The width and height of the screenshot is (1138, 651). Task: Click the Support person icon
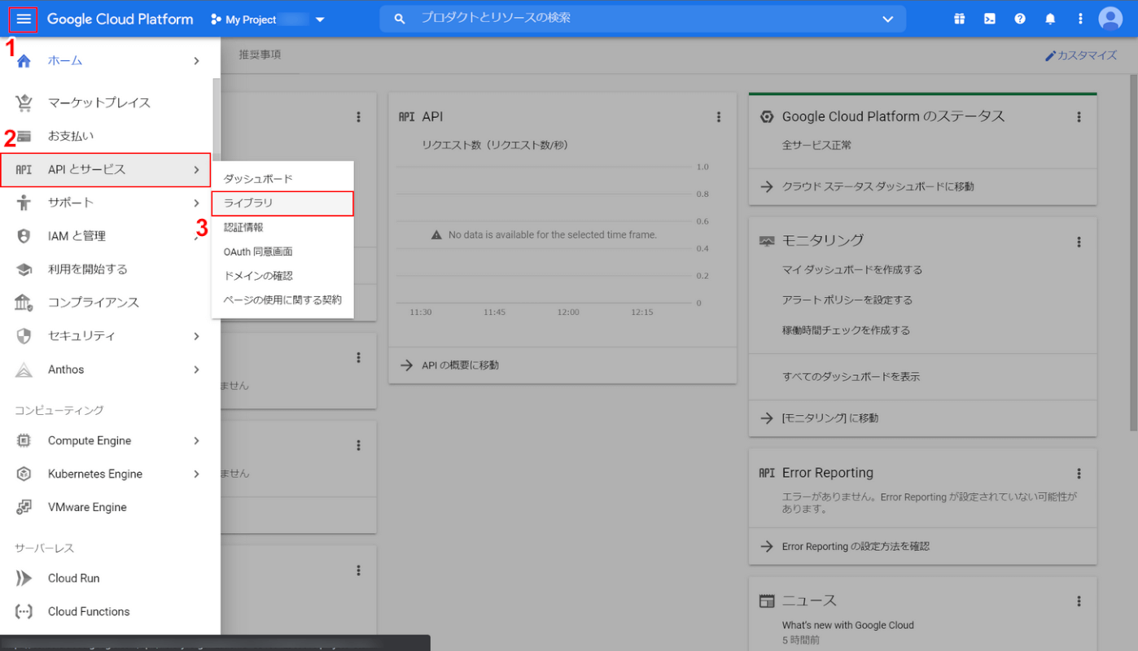24,203
